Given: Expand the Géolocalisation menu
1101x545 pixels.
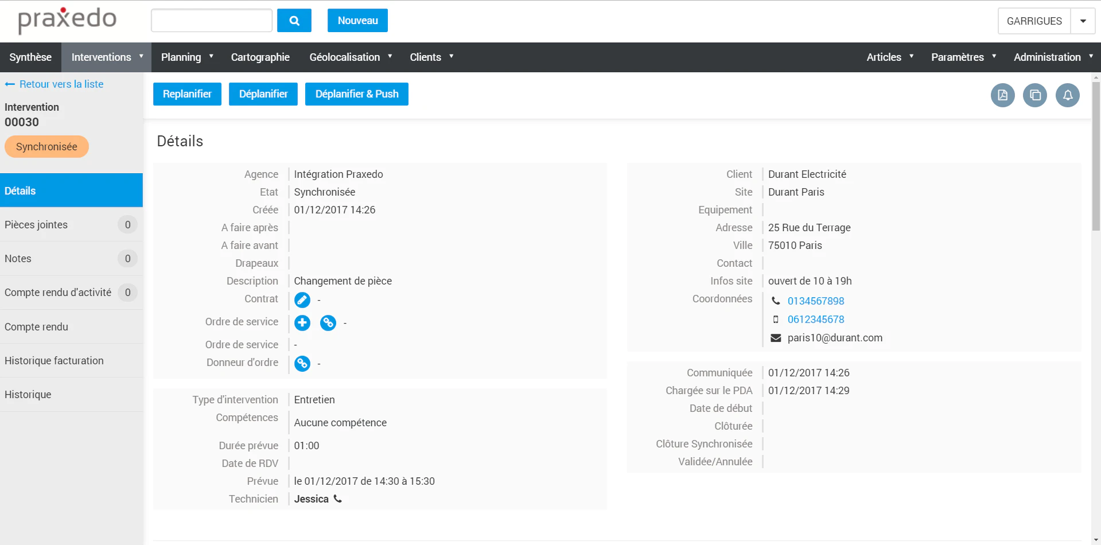Looking at the screenshot, I should pos(351,57).
